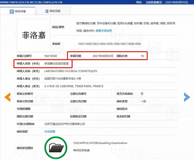194x160 pixels.
Task: Select the 否 shared trademark value
Action: [142, 94]
